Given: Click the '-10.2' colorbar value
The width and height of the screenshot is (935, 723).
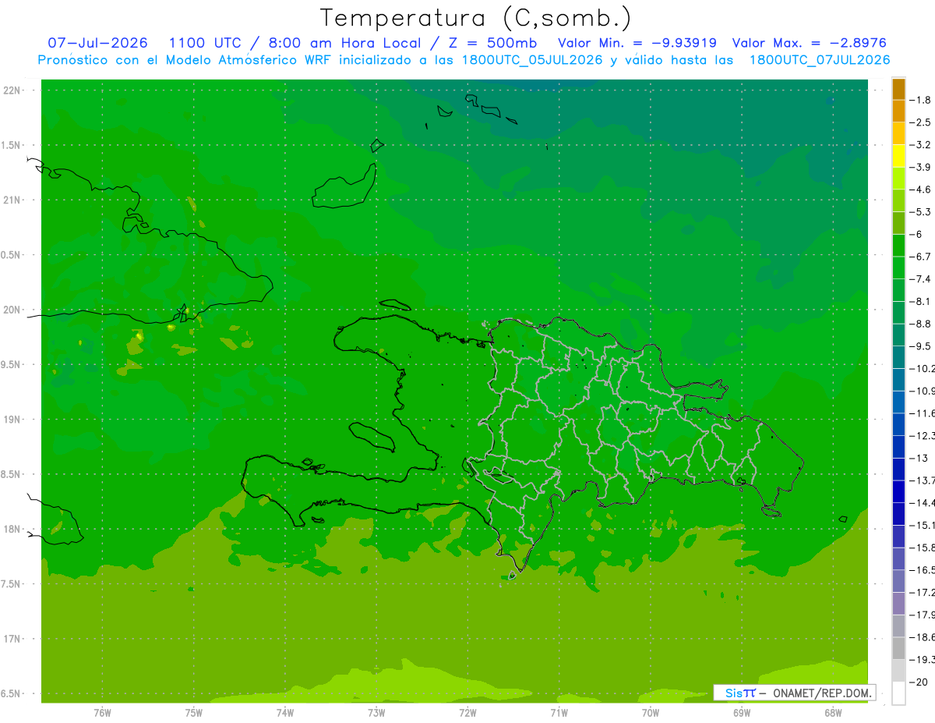Looking at the screenshot, I should [x=923, y=368].
